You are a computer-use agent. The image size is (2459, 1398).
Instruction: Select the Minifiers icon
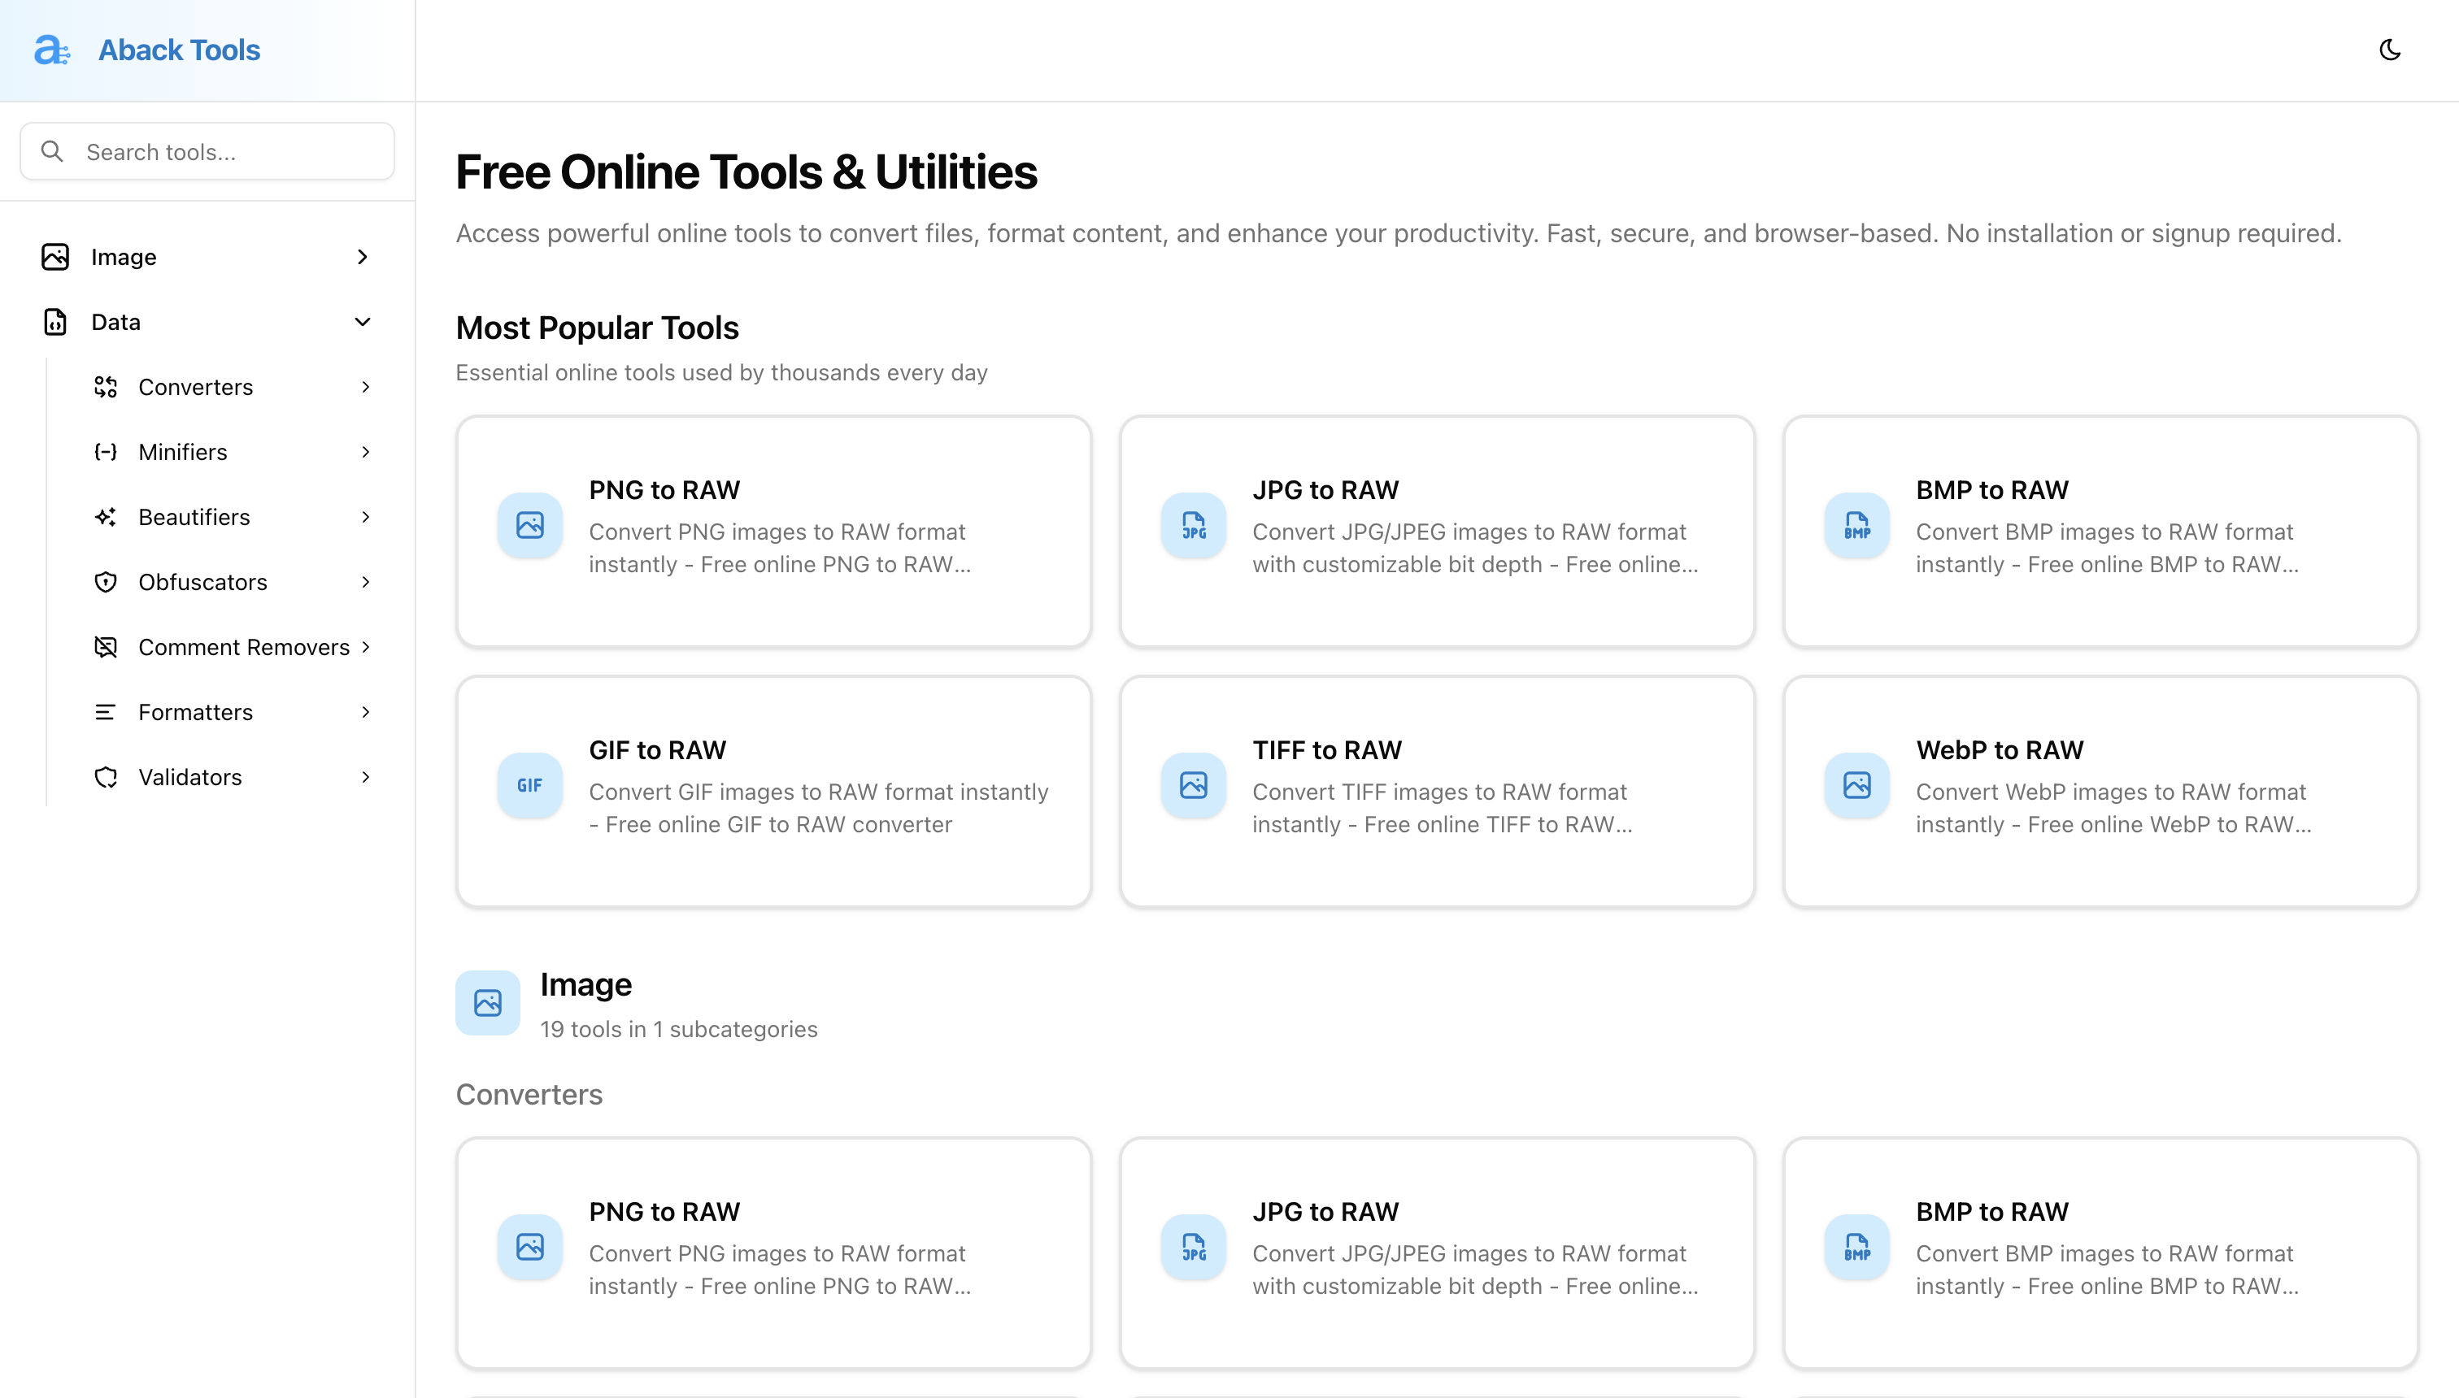point(106,451)
